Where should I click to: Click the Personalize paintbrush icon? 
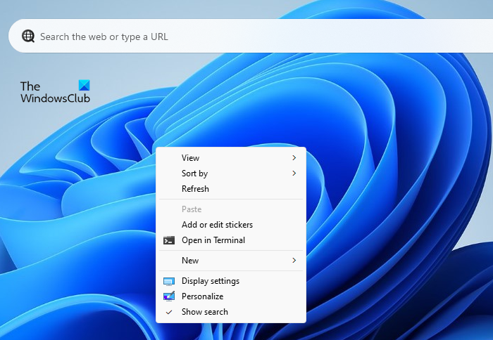tap(169, 296)
